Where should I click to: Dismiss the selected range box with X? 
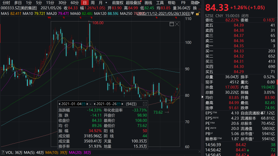177,24
